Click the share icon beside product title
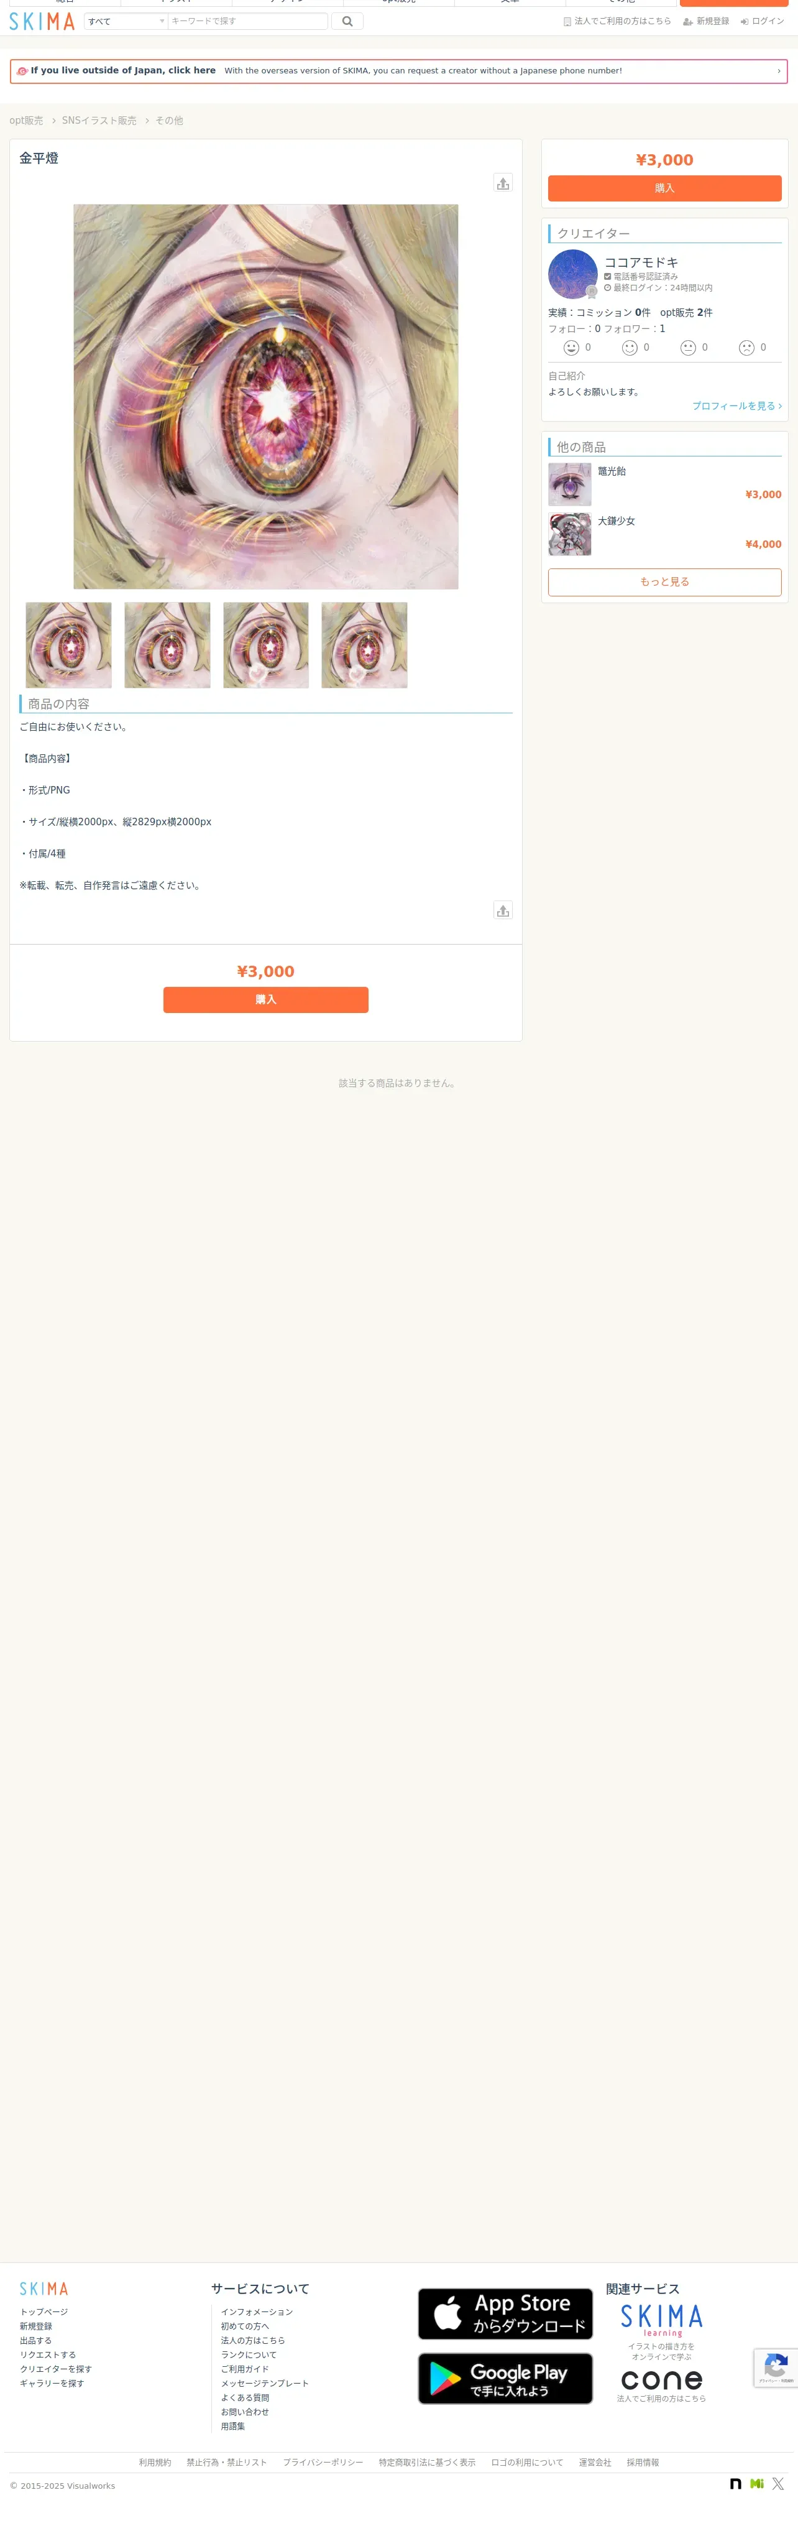Screen dimensions: 798x2536 pyautogui.click(x=503, y=183)
